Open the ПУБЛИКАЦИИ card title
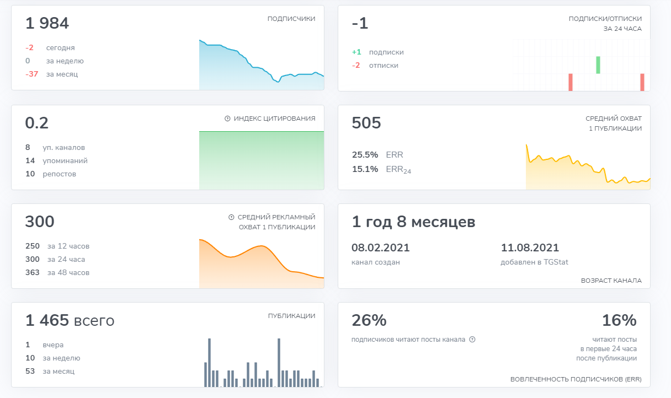 [291, 316]
